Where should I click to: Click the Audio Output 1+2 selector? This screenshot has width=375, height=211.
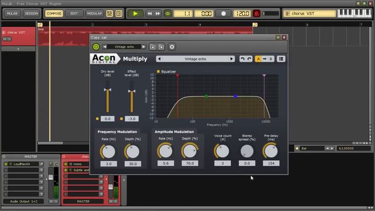[x=23, y=202]
